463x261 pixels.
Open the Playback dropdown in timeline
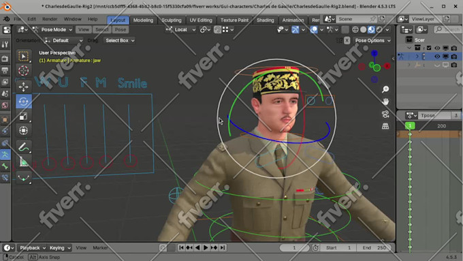tap(32, 247)
